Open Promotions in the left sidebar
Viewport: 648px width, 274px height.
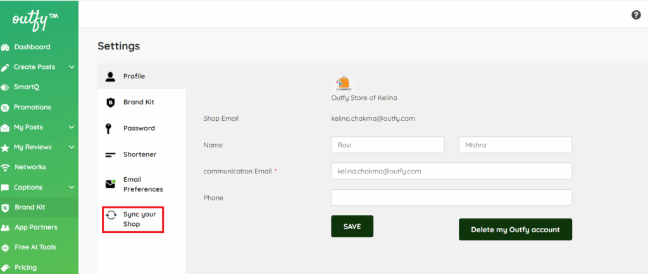pos(32,107)
